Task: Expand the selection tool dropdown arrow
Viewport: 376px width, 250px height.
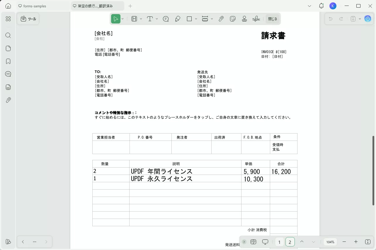Action: tap(123, 18)
